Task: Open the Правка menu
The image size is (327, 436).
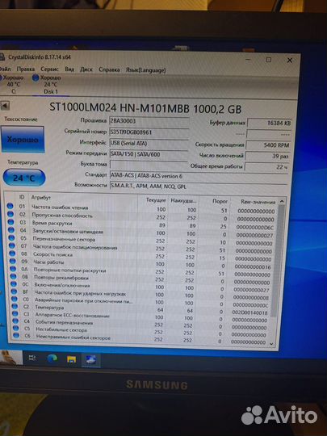Action: 26,69
